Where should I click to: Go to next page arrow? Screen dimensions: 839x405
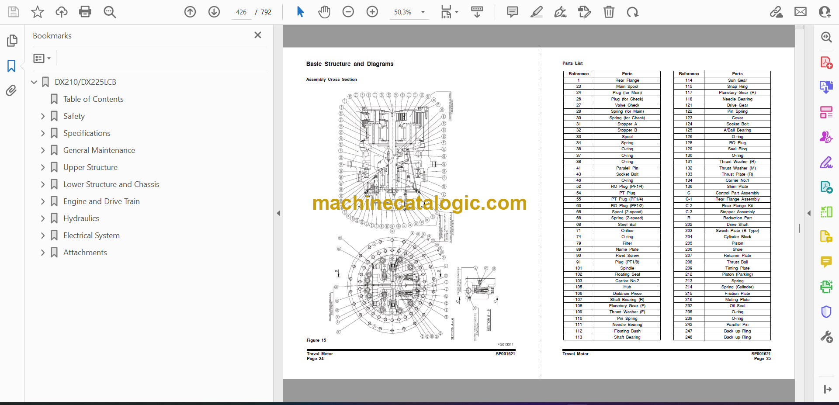214,12
